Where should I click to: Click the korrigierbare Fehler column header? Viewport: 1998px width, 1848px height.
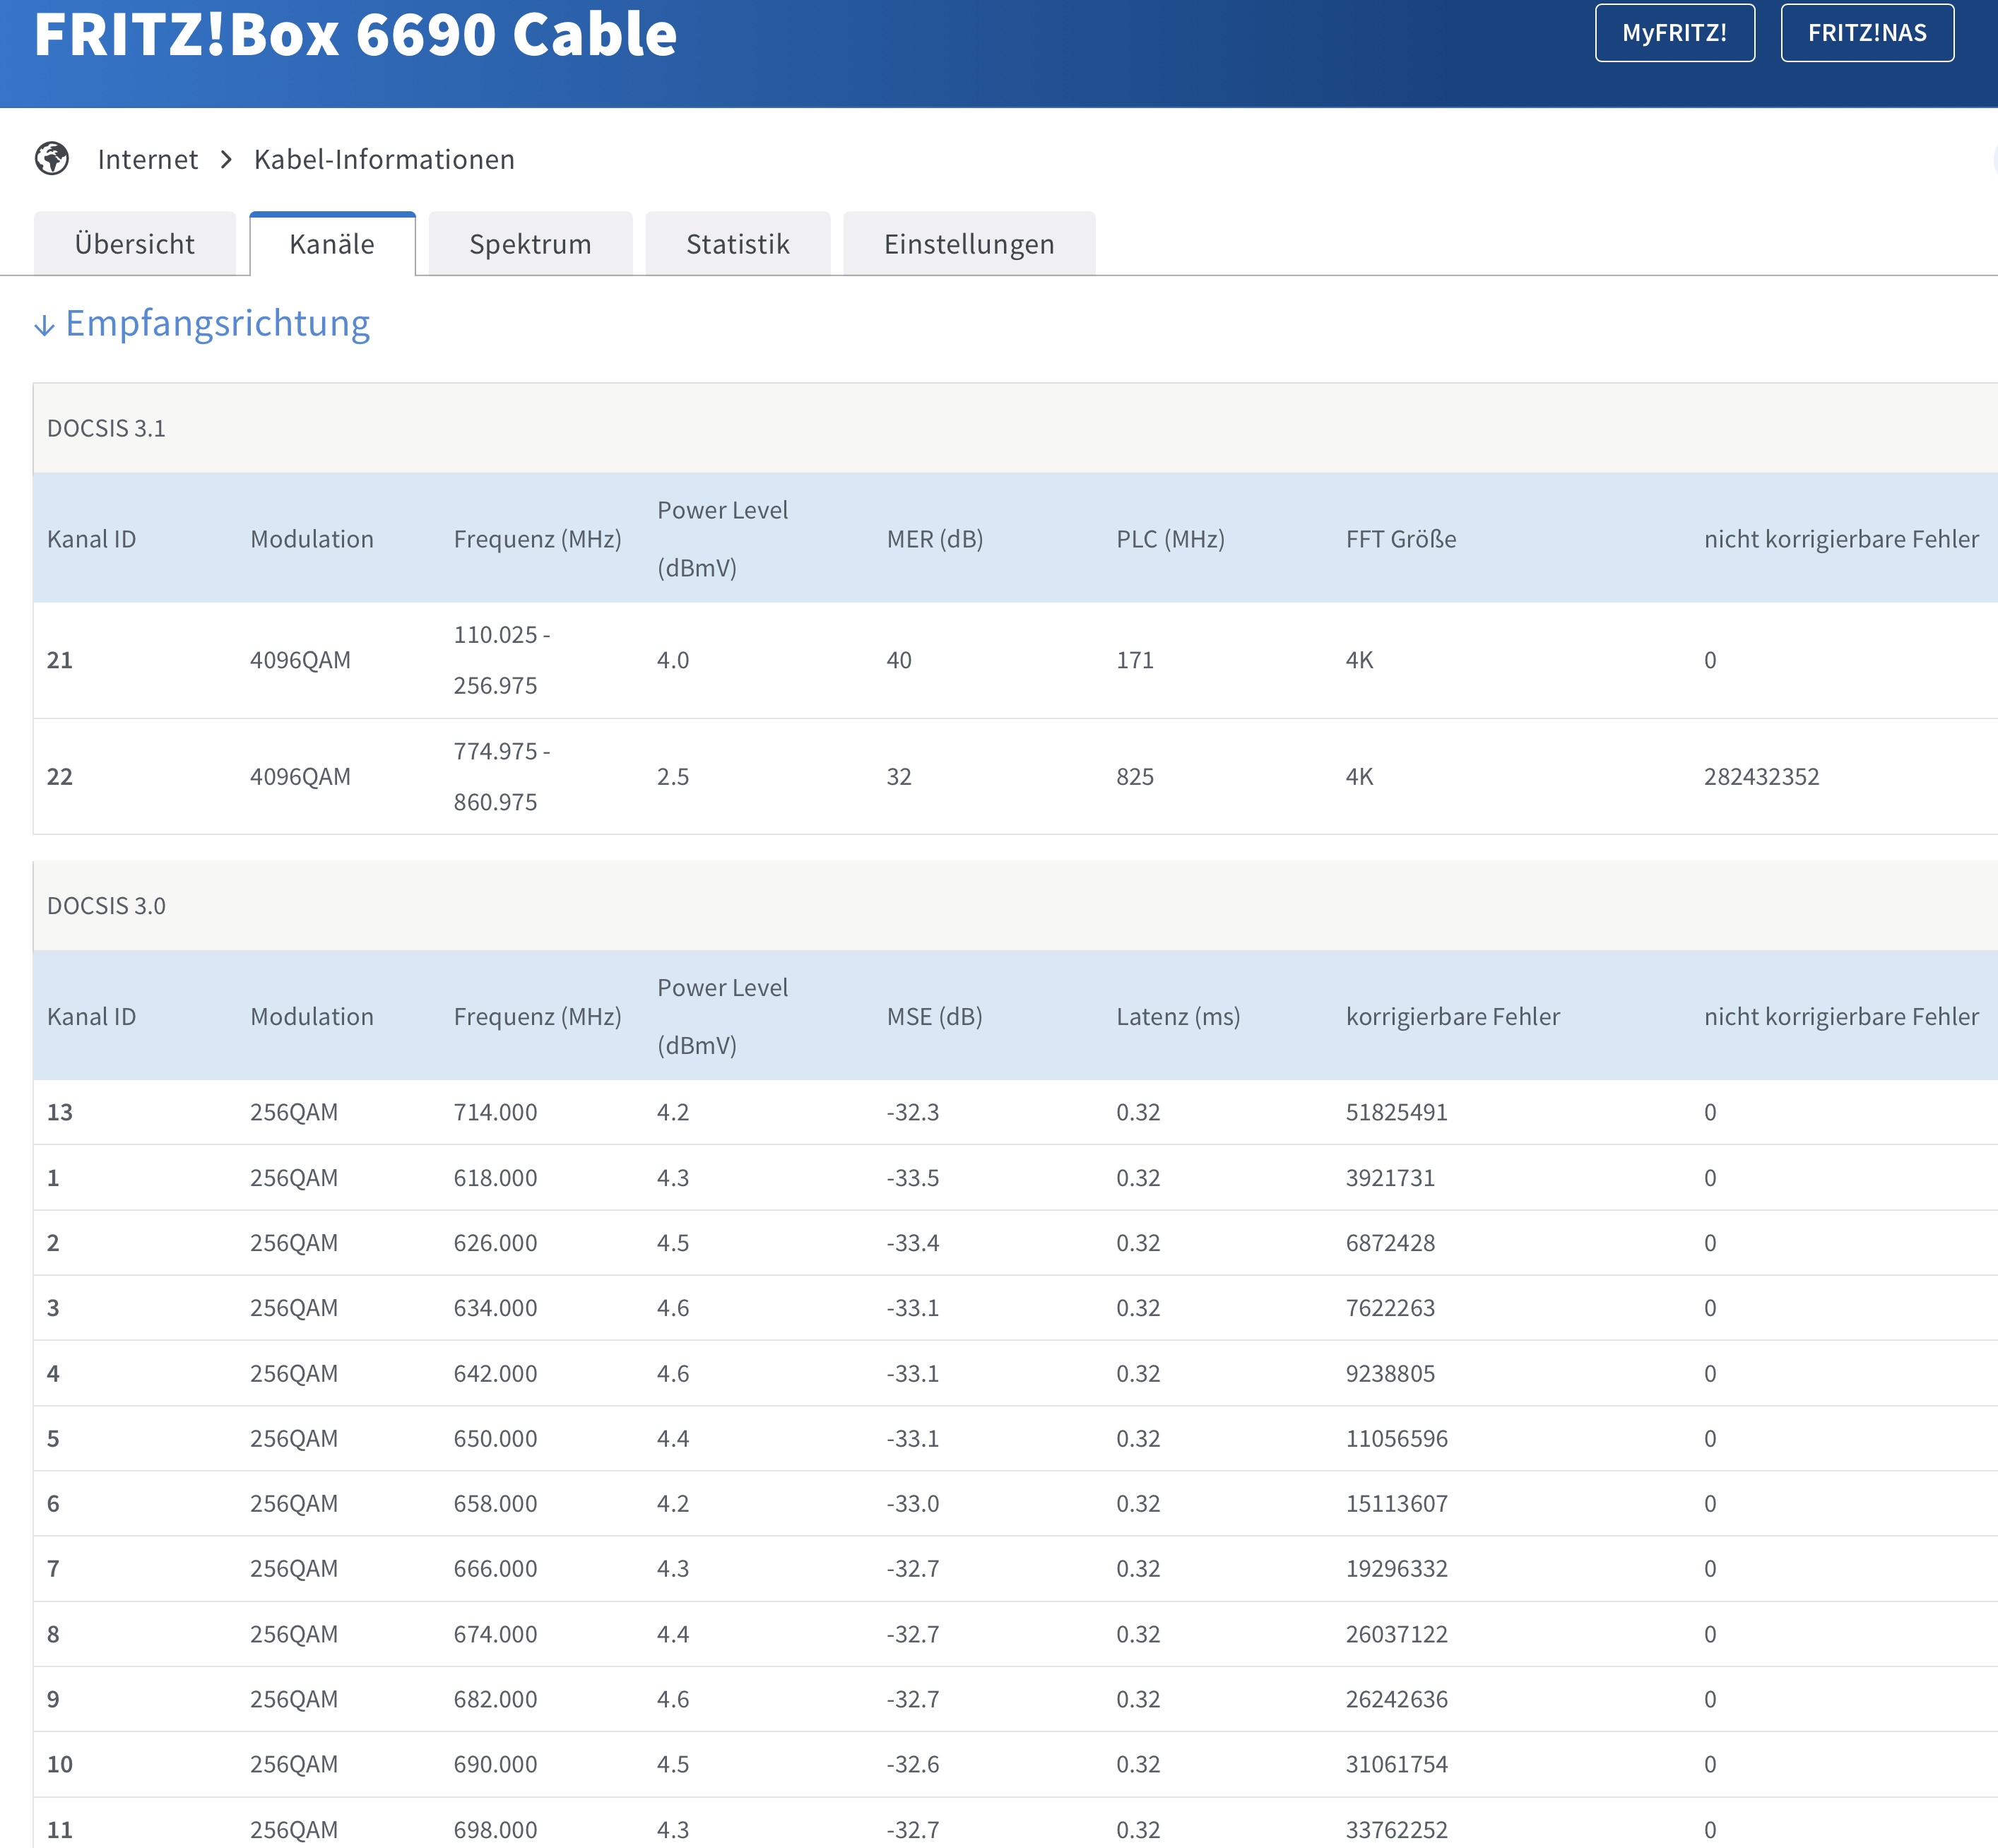click(x=1452, y=1017)
